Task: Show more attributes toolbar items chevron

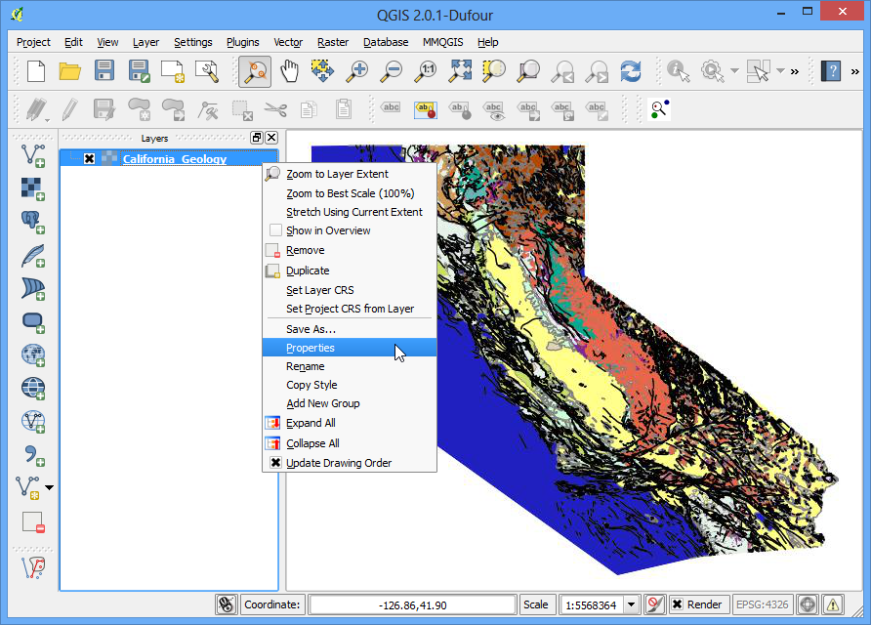Action: (x=795, y=71)
